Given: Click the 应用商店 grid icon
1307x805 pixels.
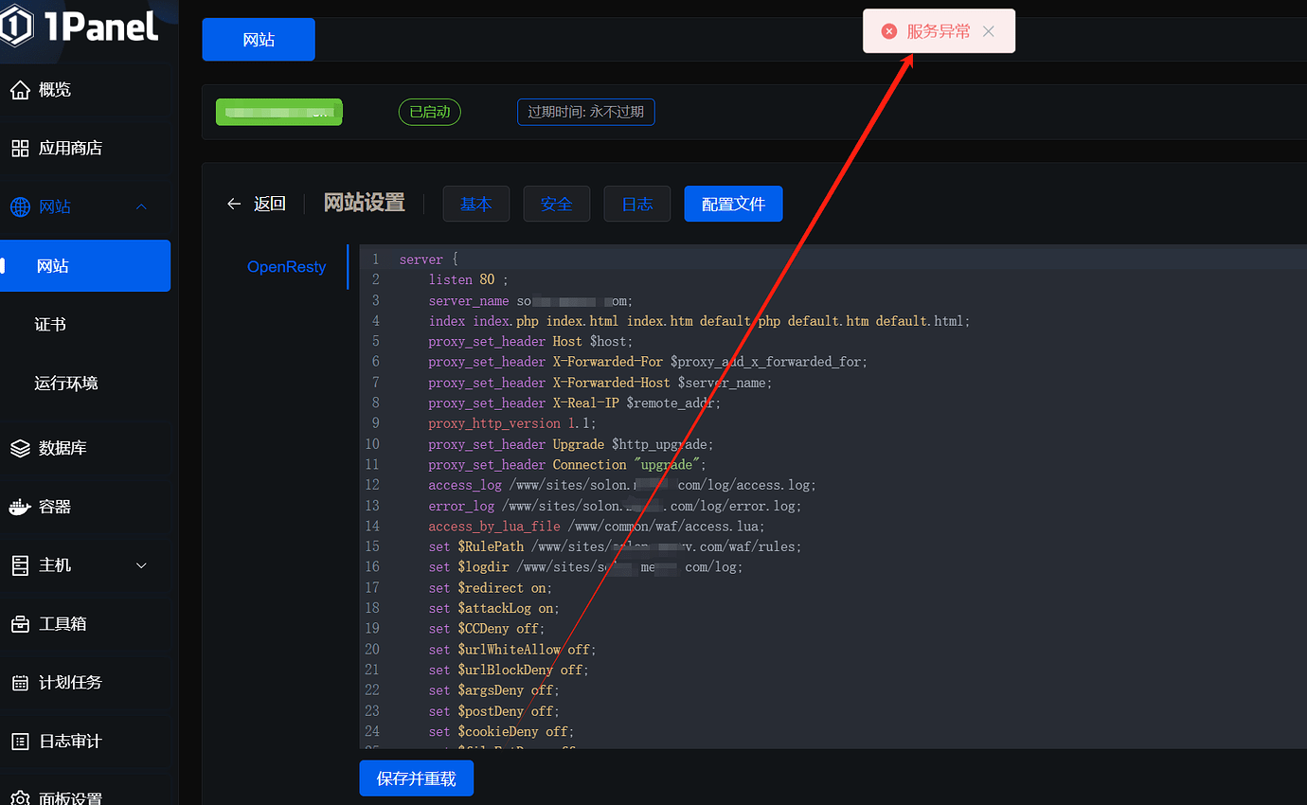Looking at the screenshot, I should (20, 148).
